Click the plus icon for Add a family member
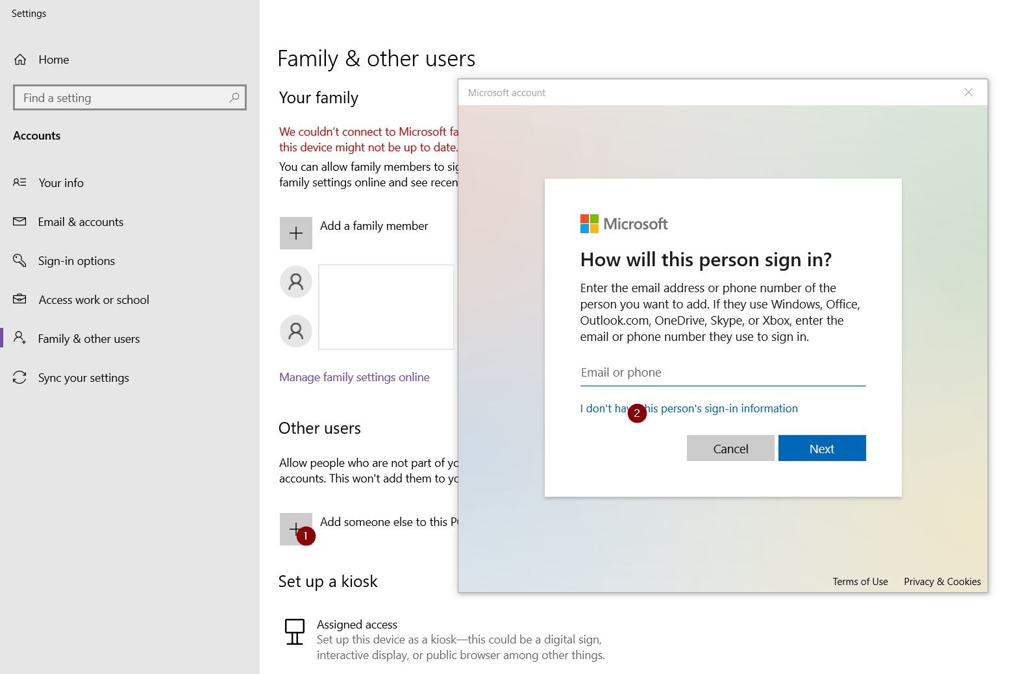 [296, 233]
